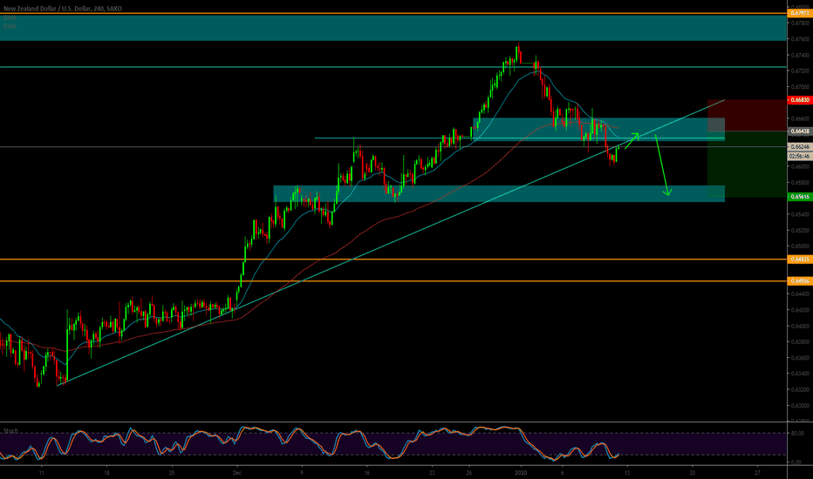Select the downward green arrow drawing

coord(662,165)
